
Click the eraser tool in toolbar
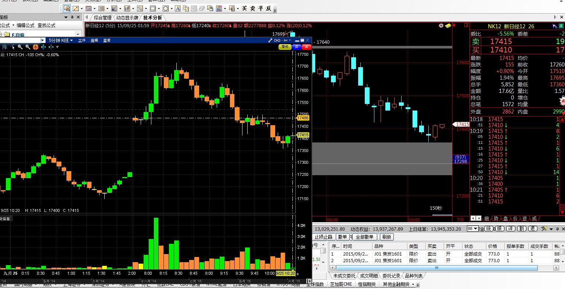point(202,8)
